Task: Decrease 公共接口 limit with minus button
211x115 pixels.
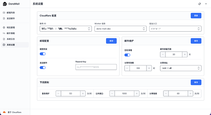Action: 112,94
